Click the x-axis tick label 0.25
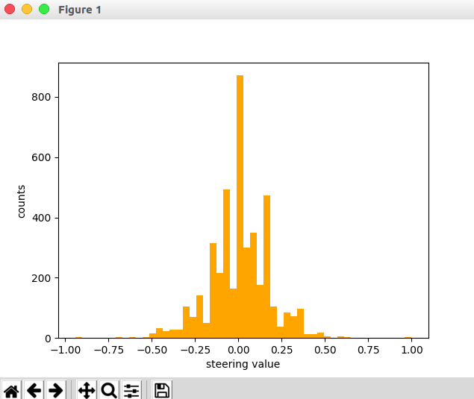 click(281, 350)
